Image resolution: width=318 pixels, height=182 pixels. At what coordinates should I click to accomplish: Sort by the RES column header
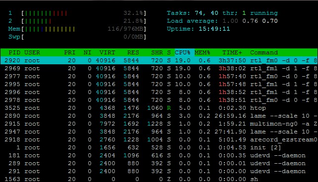pyautogui.click(x=133, y=52)
